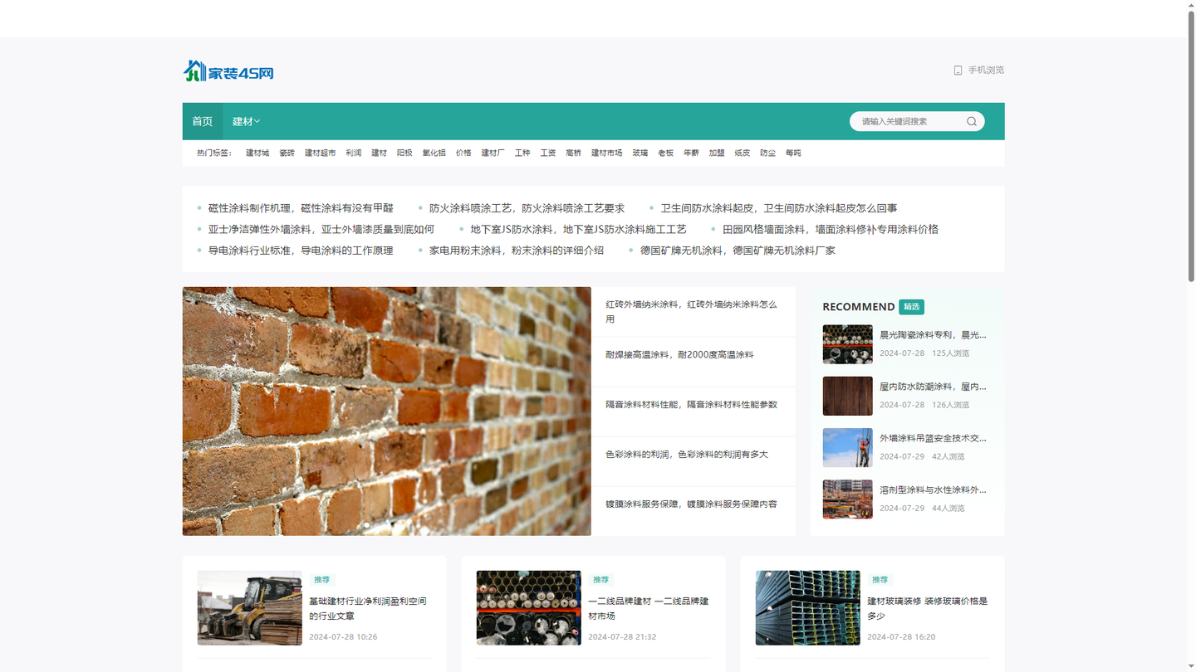The height and width of the screenshot is (672, 1196).
Task: Select the 价格 hot tag
Action: [x=463, y=153]
